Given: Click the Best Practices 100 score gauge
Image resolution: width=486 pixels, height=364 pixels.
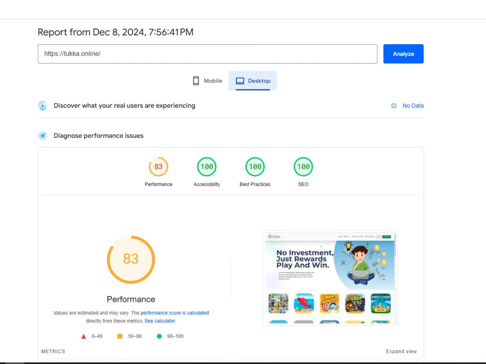Looking at the screenshot, I should coord(255,166).
